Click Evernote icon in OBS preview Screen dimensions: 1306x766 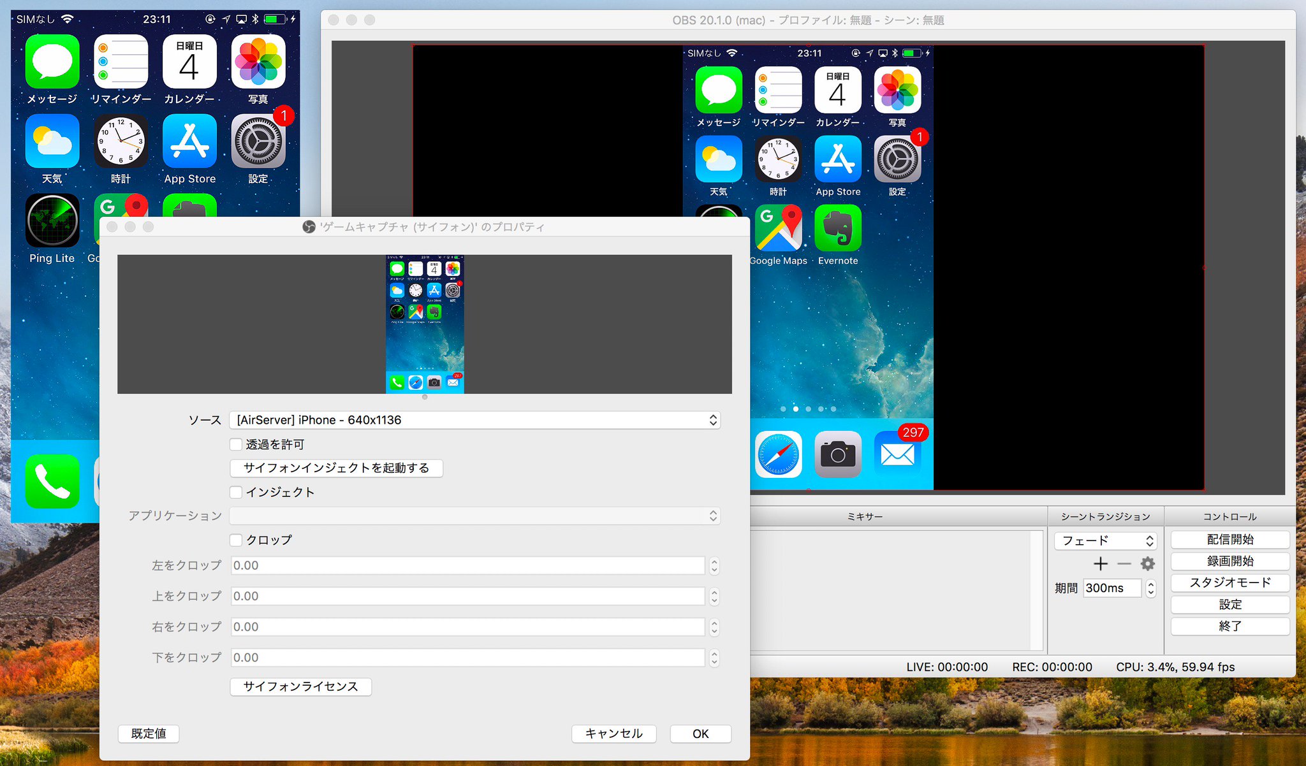tap(838, 228)
